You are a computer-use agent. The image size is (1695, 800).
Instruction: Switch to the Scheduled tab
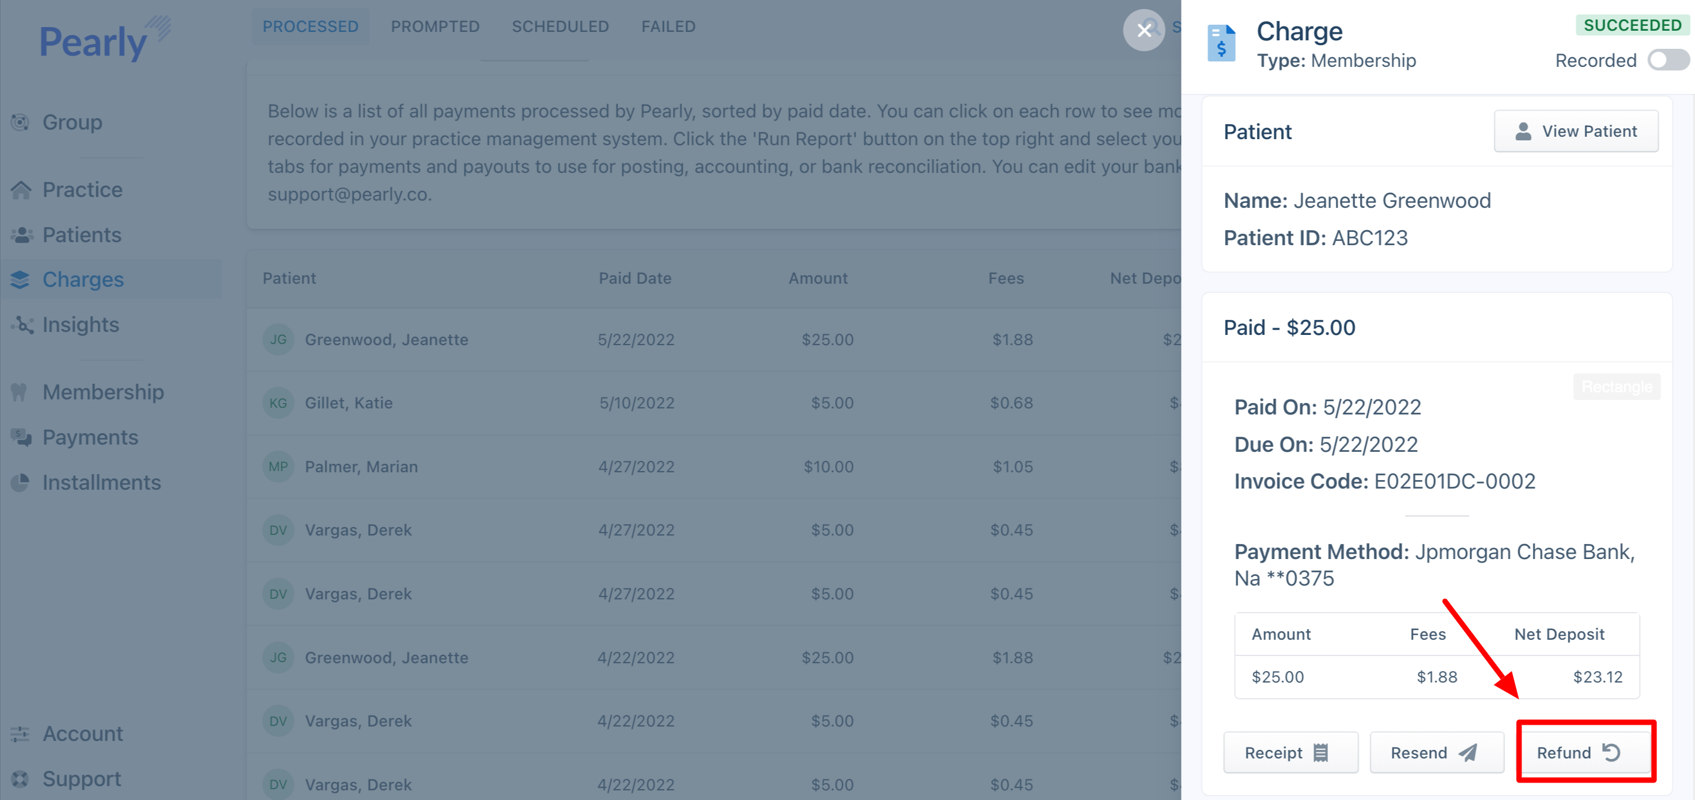point(560,27)
